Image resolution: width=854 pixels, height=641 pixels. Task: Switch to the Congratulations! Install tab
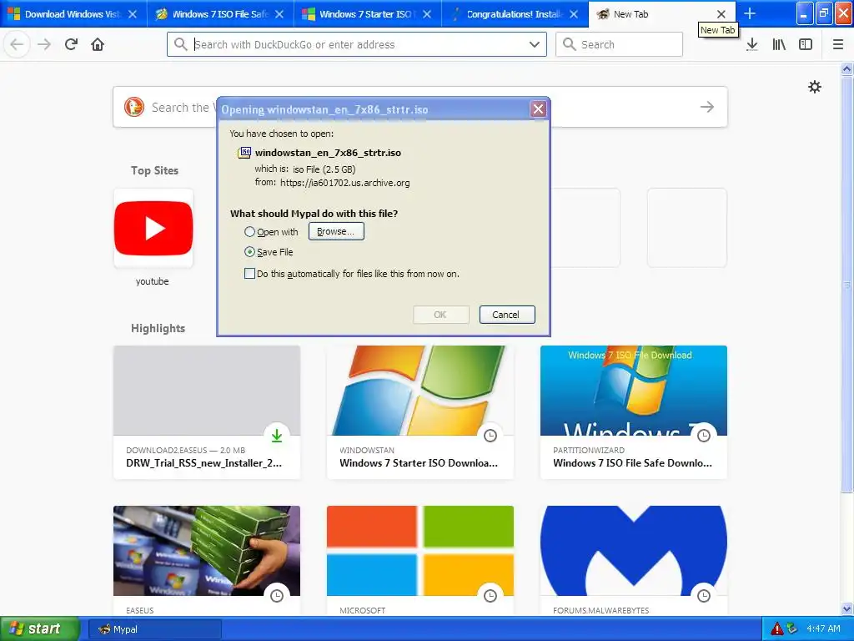pos(515,14)
